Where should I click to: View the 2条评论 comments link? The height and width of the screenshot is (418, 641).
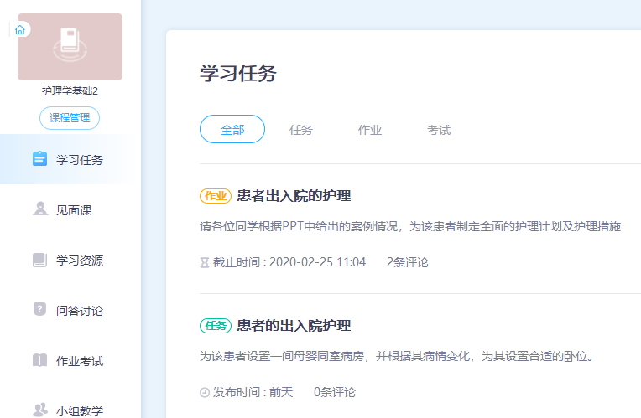point(407,262)
